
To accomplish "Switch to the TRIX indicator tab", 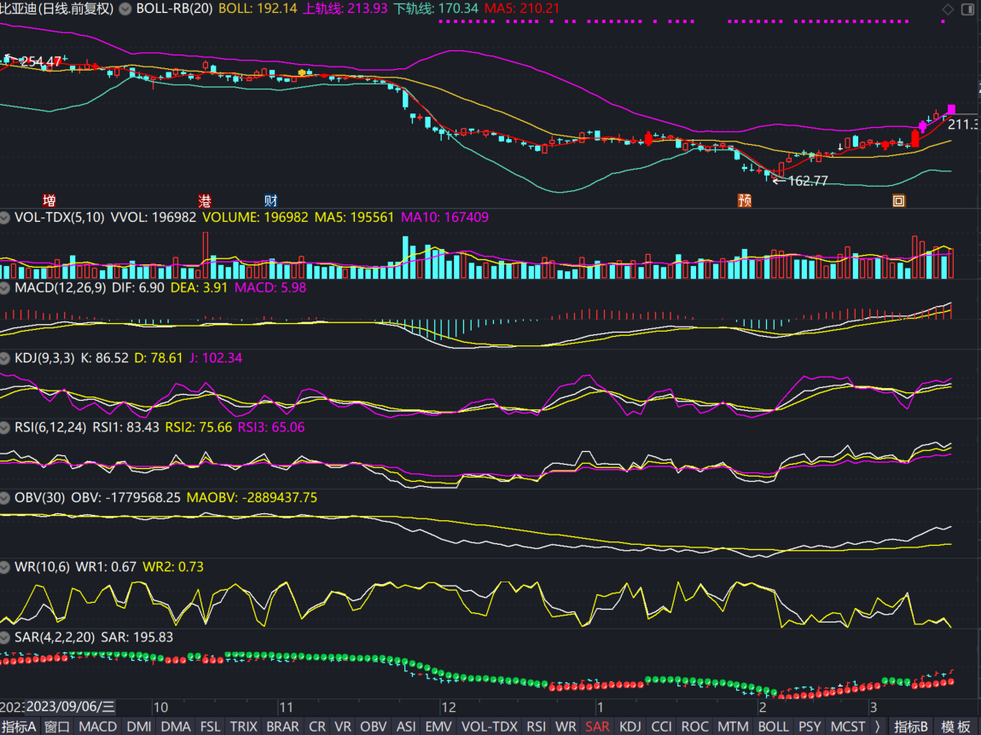I will pyautogui.click(x=243, y=726).
